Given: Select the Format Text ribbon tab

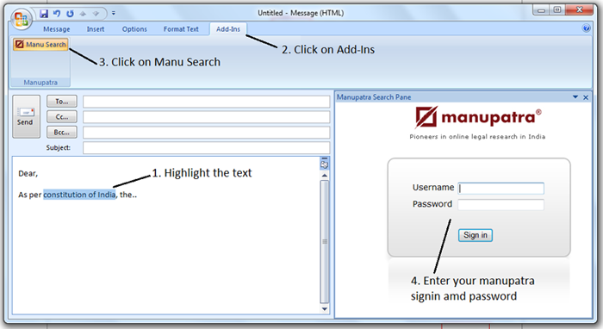Looking at the screenshot, I should (181, 29).
